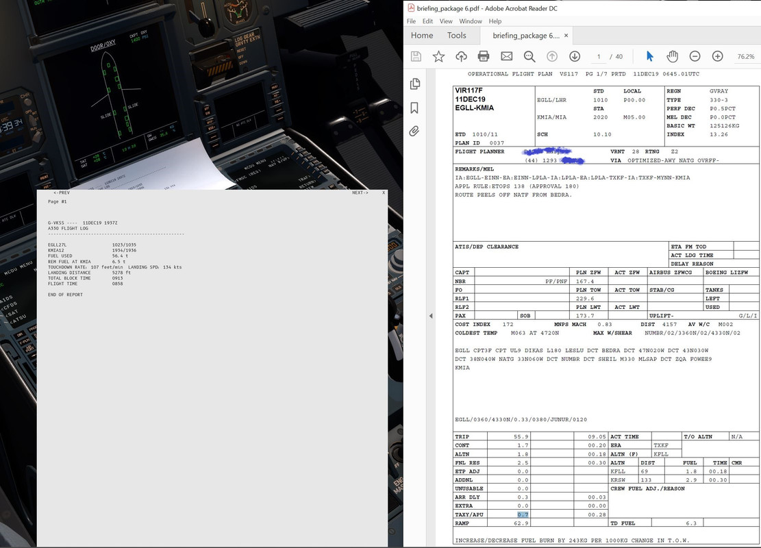Viewport: 761px width, 548px height.
Task: Open the attachments paperclip panel
Action: coord(414,131)
